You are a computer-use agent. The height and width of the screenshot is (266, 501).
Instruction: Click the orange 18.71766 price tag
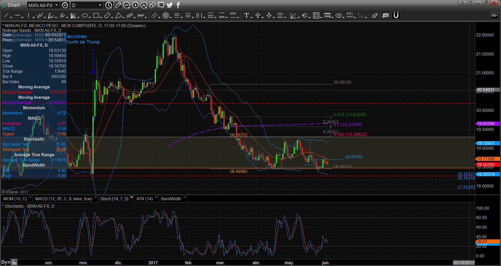[x=488, y=159]
